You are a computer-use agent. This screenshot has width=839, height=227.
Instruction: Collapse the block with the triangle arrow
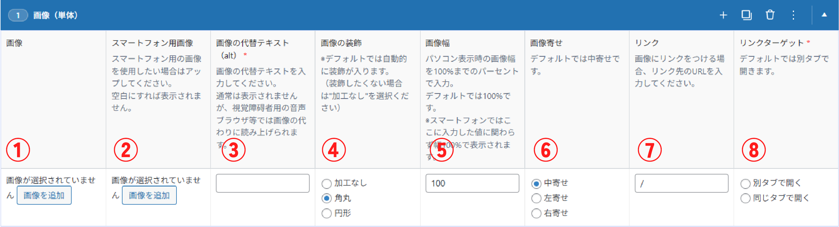pyautogui.click(x=825, y=14)
